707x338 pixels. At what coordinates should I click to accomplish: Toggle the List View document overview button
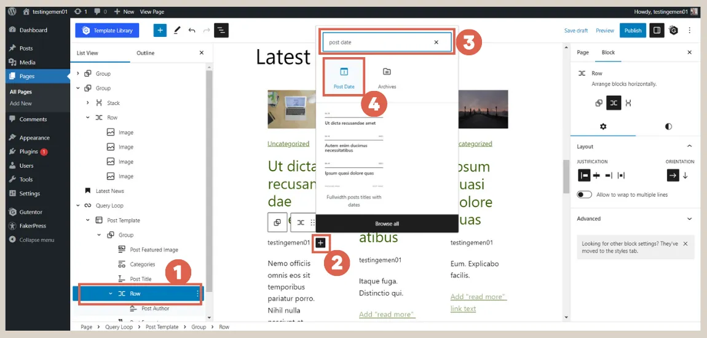pos(221,31)
